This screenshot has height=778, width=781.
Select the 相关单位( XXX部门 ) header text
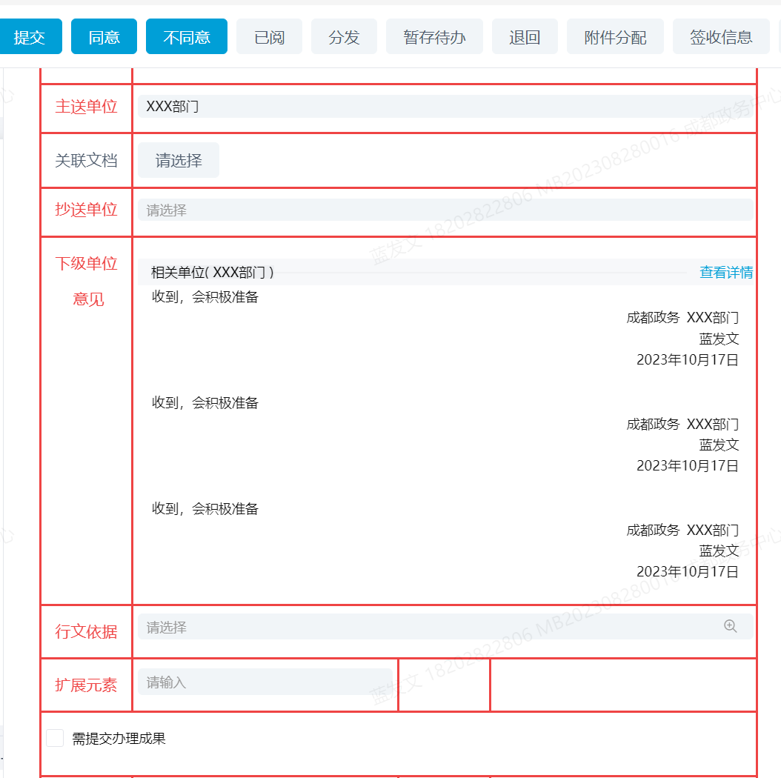click(212, 273)
